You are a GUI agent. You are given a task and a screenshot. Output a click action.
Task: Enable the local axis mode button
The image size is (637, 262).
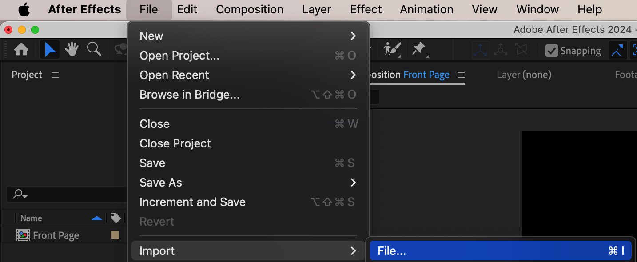pos(481,50)
